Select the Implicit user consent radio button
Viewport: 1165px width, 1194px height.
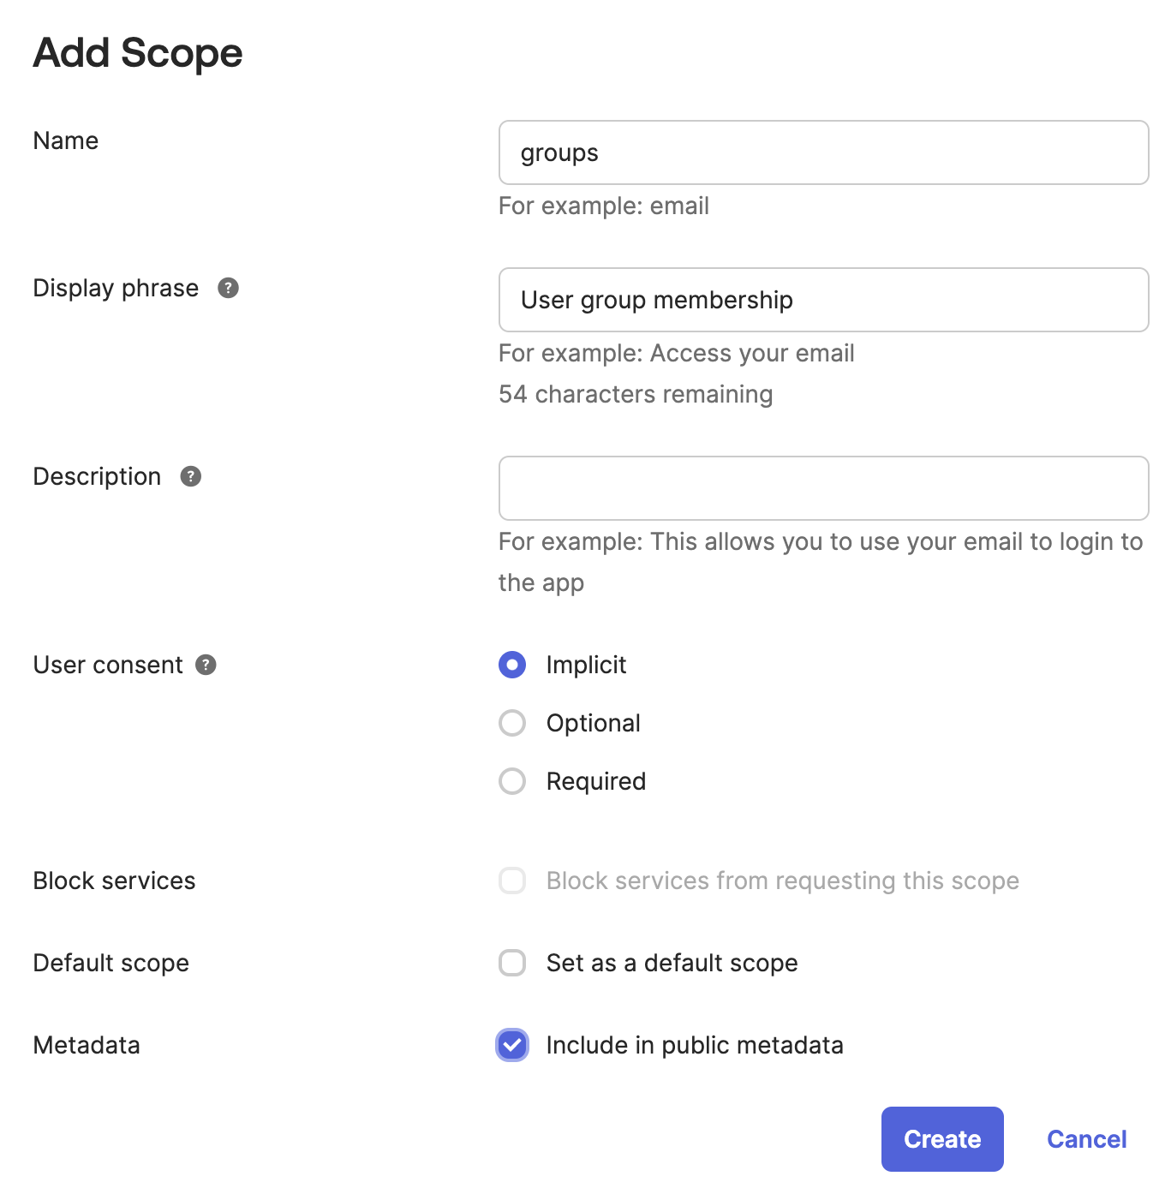coord(512,665)
